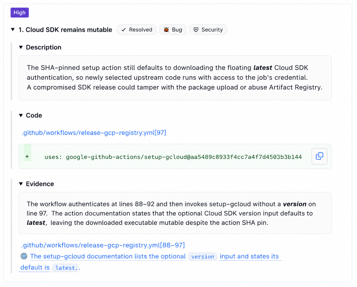Click the "version" code chip in the link
This screenshot has height=287, width=357.
point(203,257)
